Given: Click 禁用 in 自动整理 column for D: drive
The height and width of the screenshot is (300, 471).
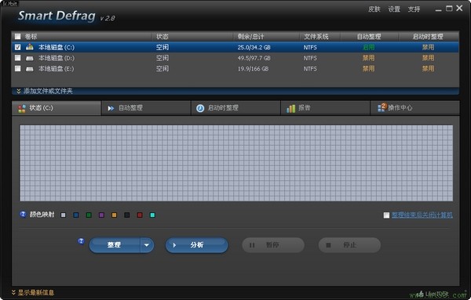Looking at the screenshot, I should (x=369, y=58).
